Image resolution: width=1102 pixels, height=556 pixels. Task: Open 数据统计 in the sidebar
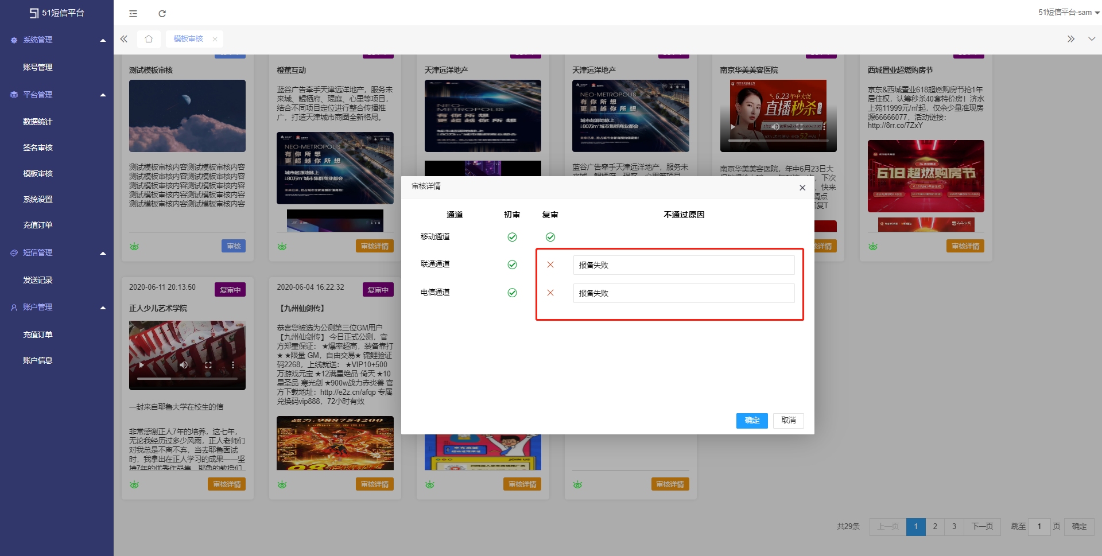[x=38, y=122]
